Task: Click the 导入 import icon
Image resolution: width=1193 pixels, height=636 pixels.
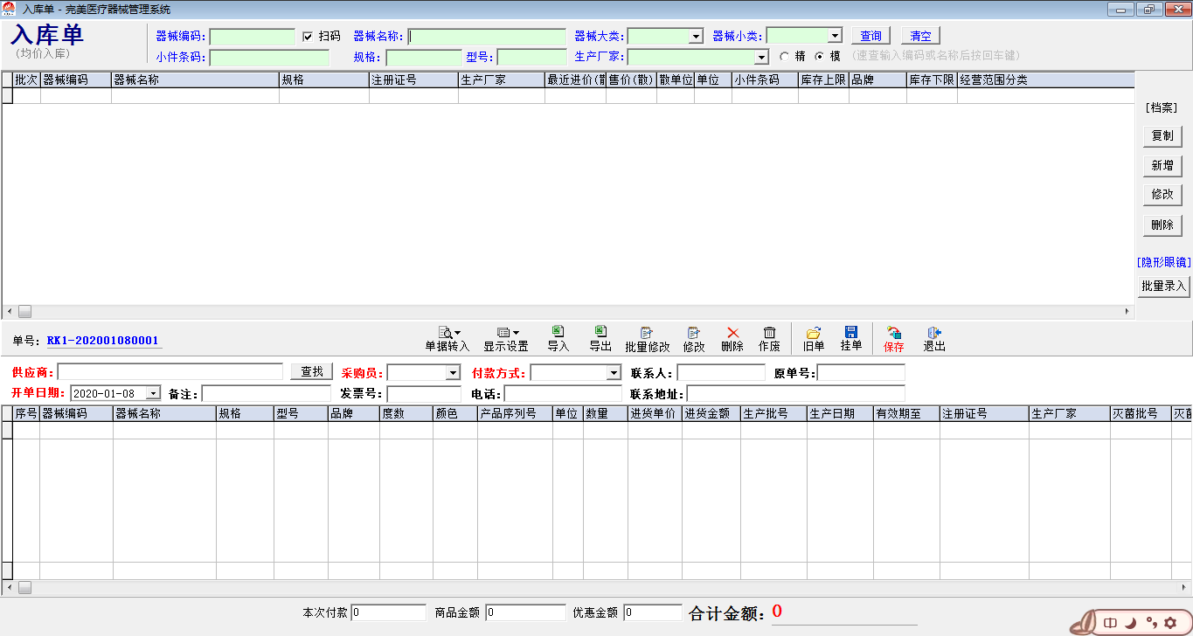Action: tap(558, 332)
